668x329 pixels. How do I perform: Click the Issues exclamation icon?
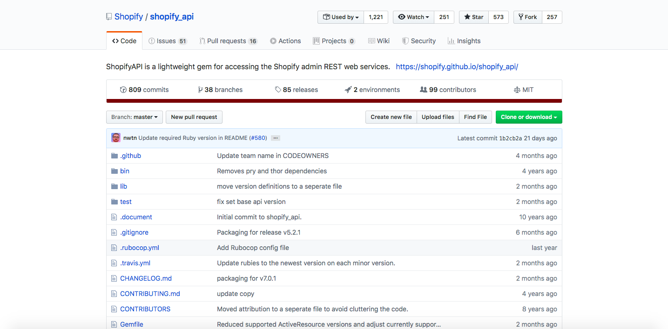point(152,41)
